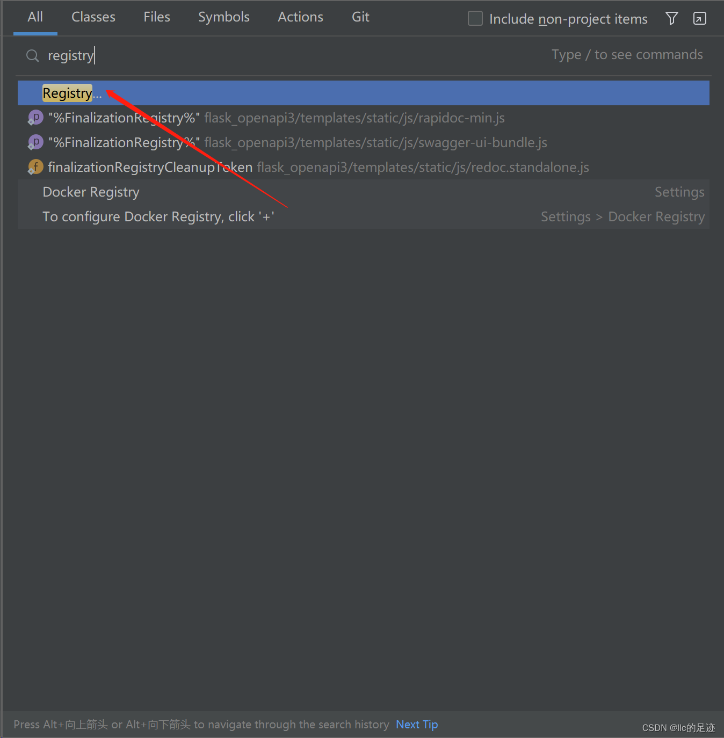Image resolution: width=724 pixels, height=738 pixels.
Task: Select the highlighted Registry result
Action: 67,92
